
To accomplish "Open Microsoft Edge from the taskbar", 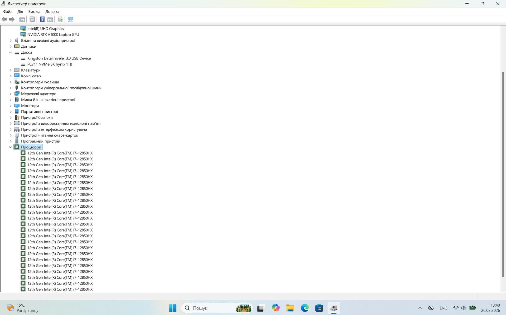I will click(x=305, y=308).
